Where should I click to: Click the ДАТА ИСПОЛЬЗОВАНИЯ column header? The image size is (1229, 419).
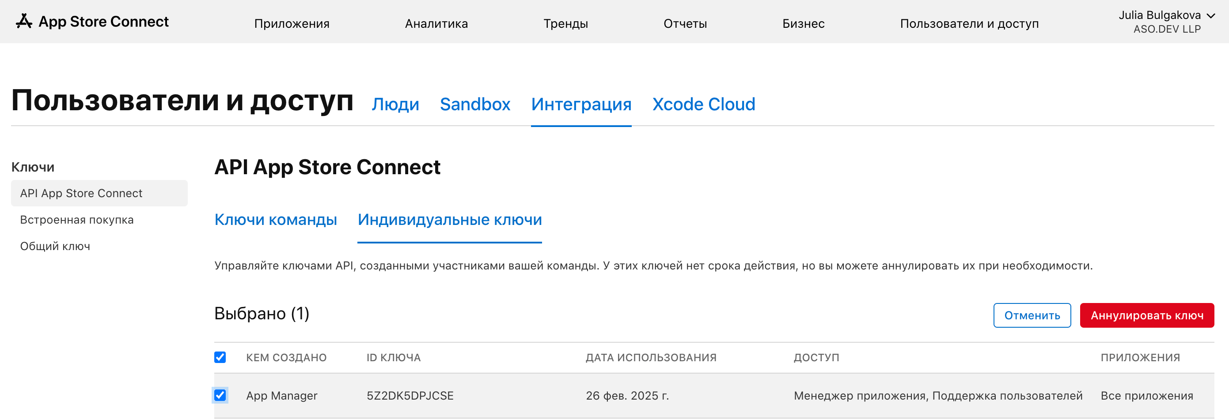(x=651, y=358)
